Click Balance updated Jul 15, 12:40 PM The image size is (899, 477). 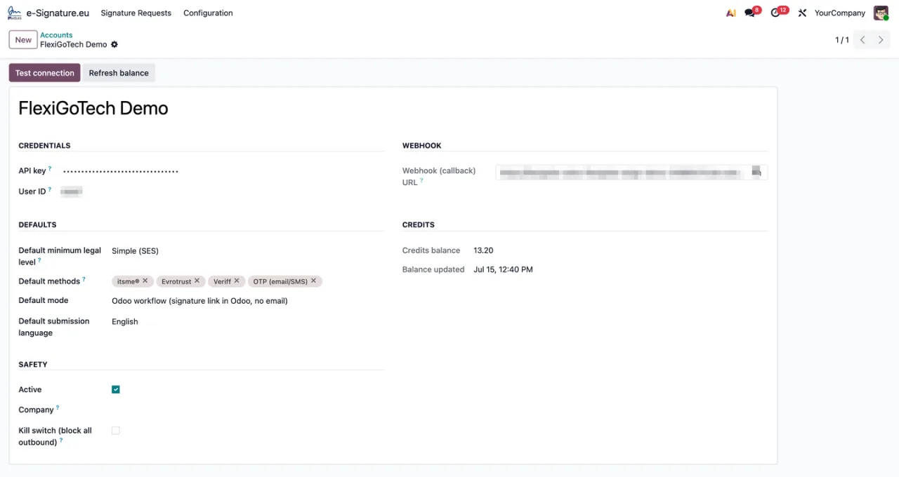pyautogui.click(x=503, y=269)
